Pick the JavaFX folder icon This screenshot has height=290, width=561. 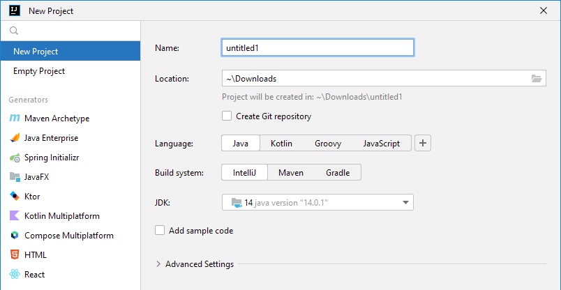point(15,177)
